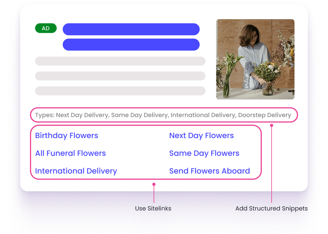Click the pink dot below the structured snippets box
Image resolution: width=328 pixels, height=234 pixels.
272,125
